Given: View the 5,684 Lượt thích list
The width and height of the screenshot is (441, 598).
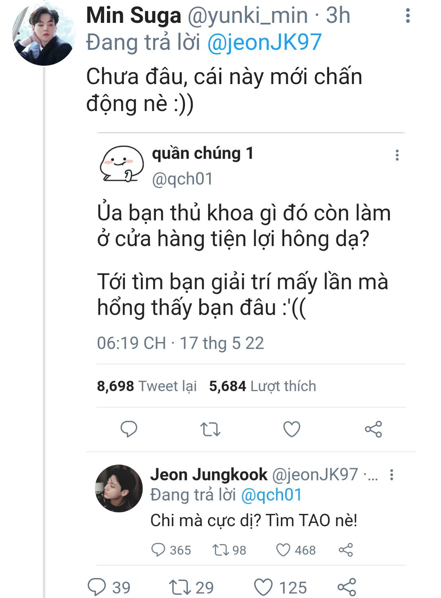Looking at the screenshot, I should click(x=263, y=386).
